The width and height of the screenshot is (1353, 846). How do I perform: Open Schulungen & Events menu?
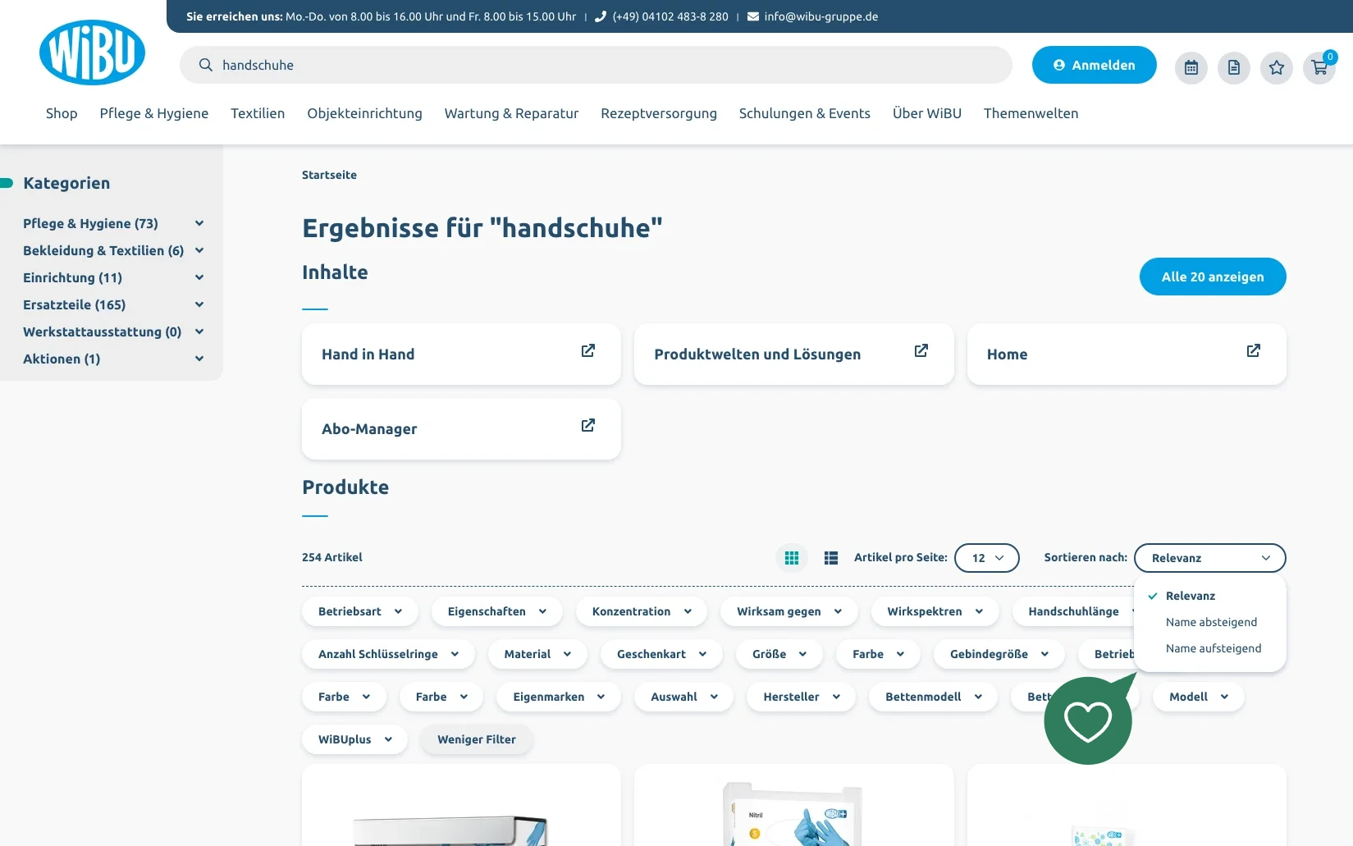coord(805,113)
